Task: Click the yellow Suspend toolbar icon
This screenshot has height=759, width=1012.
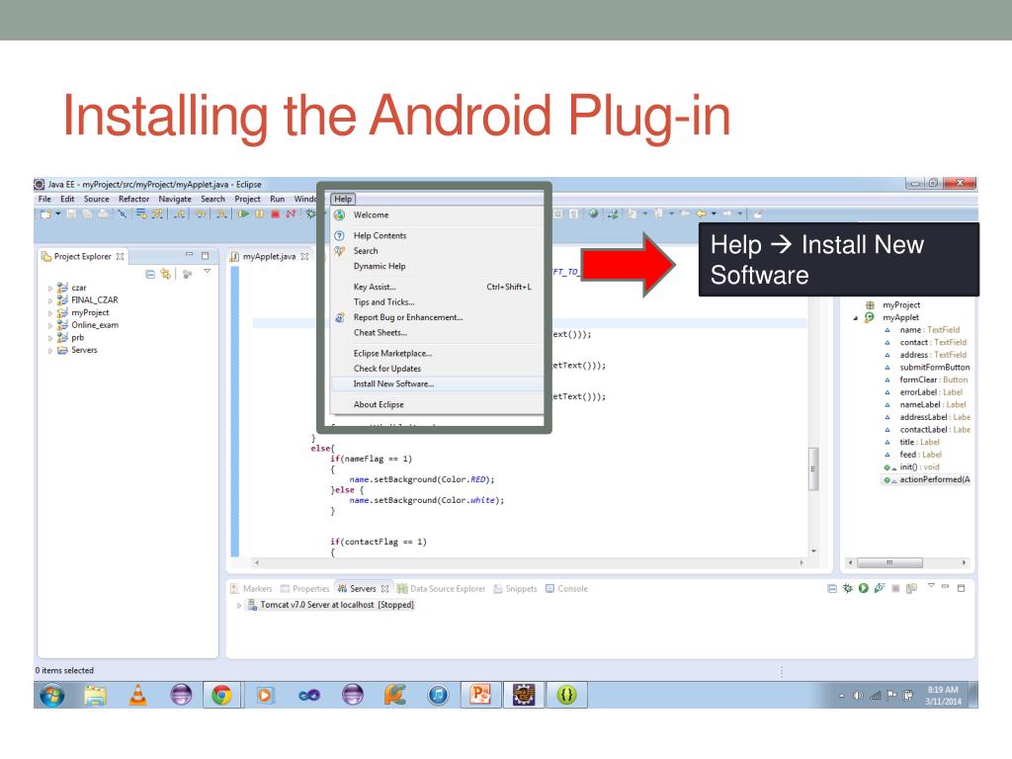Action: [x=259, y=213]
